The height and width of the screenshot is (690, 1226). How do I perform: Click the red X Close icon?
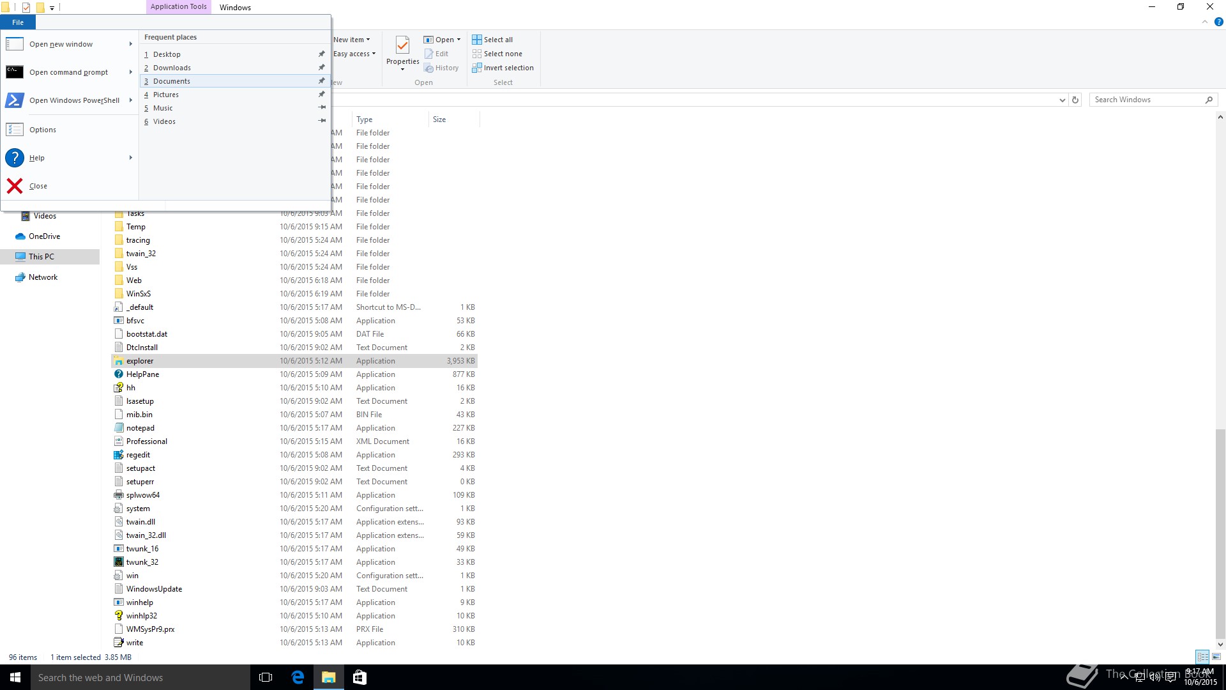(15, 186)
